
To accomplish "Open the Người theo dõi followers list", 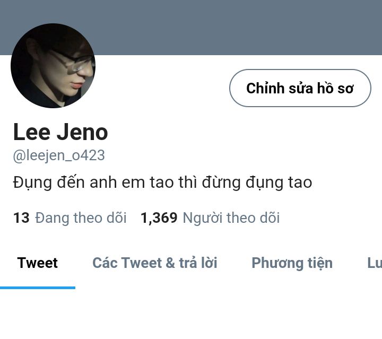I will coord(231,218).
